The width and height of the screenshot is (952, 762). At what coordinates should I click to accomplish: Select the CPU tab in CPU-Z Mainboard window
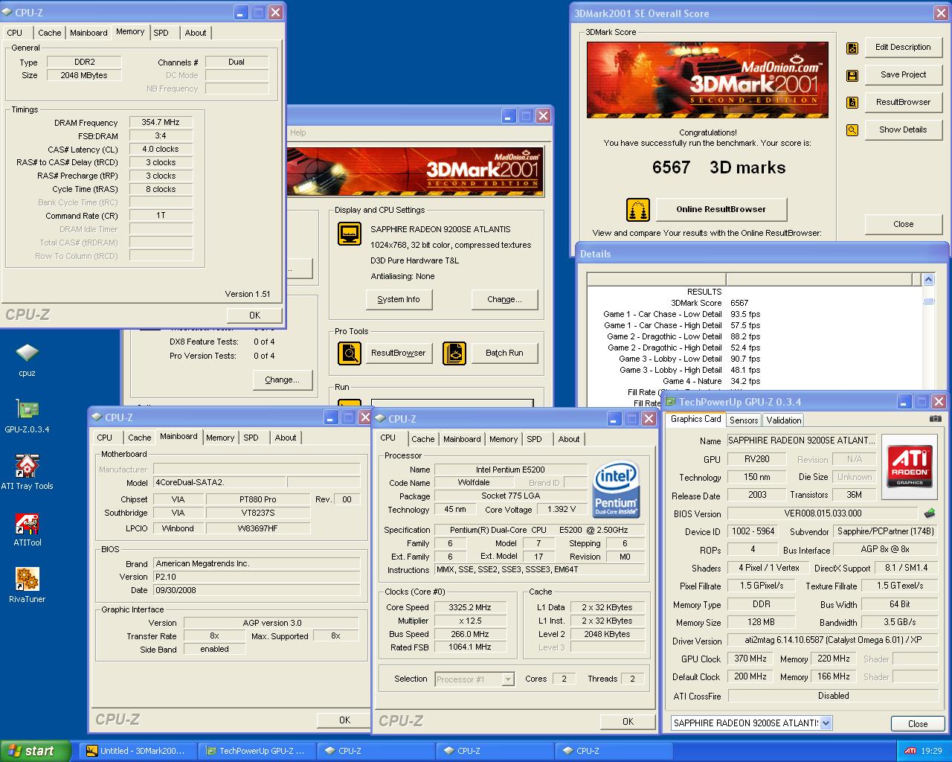coord(105,438)
